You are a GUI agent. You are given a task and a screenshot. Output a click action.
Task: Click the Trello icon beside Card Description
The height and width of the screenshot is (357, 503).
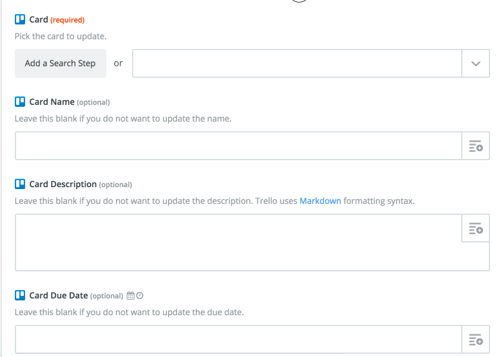pos(20,184)
